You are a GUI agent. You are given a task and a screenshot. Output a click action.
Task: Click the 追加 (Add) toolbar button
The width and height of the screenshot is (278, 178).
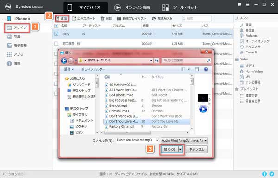tap(61, 18)
